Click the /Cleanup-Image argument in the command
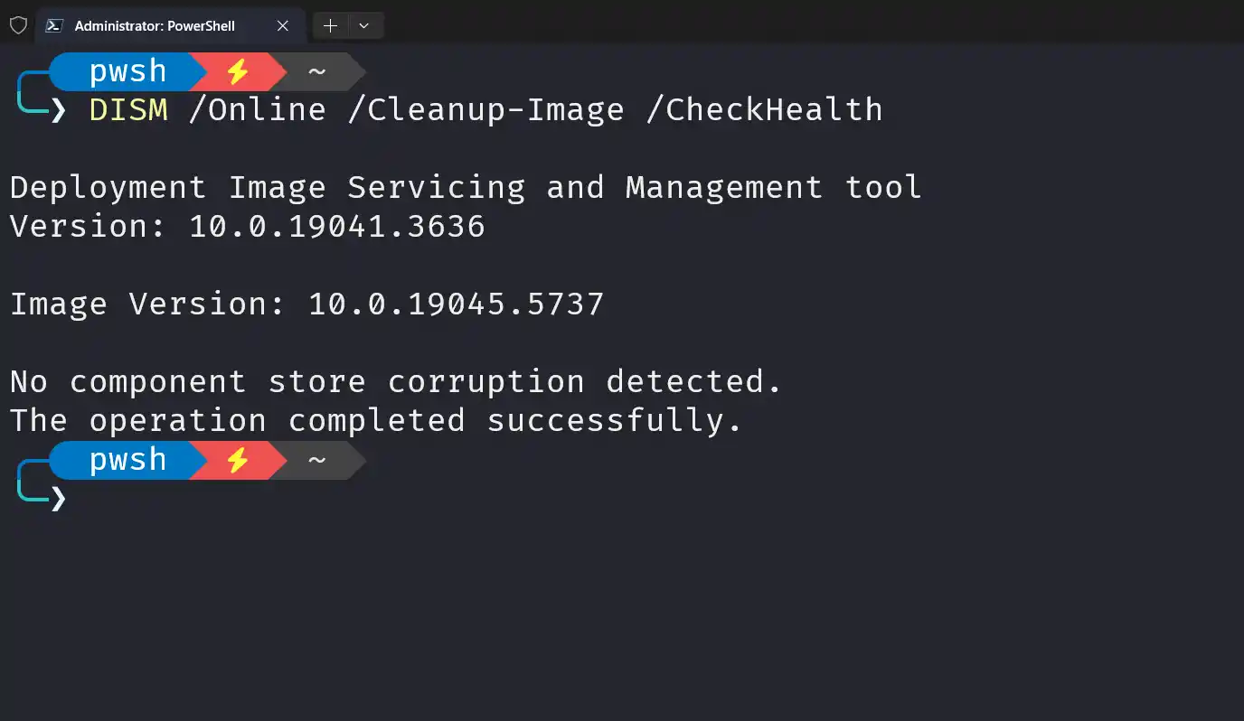The image size is (1244, 721). (x=485, y=109)
